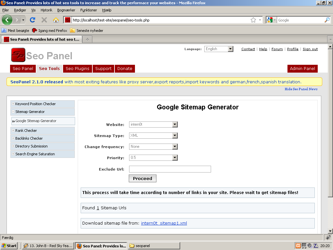333x250 pixels.
Task: Open the SeoPanel 2.1.0 released news link
Action: tap(37, 82)
